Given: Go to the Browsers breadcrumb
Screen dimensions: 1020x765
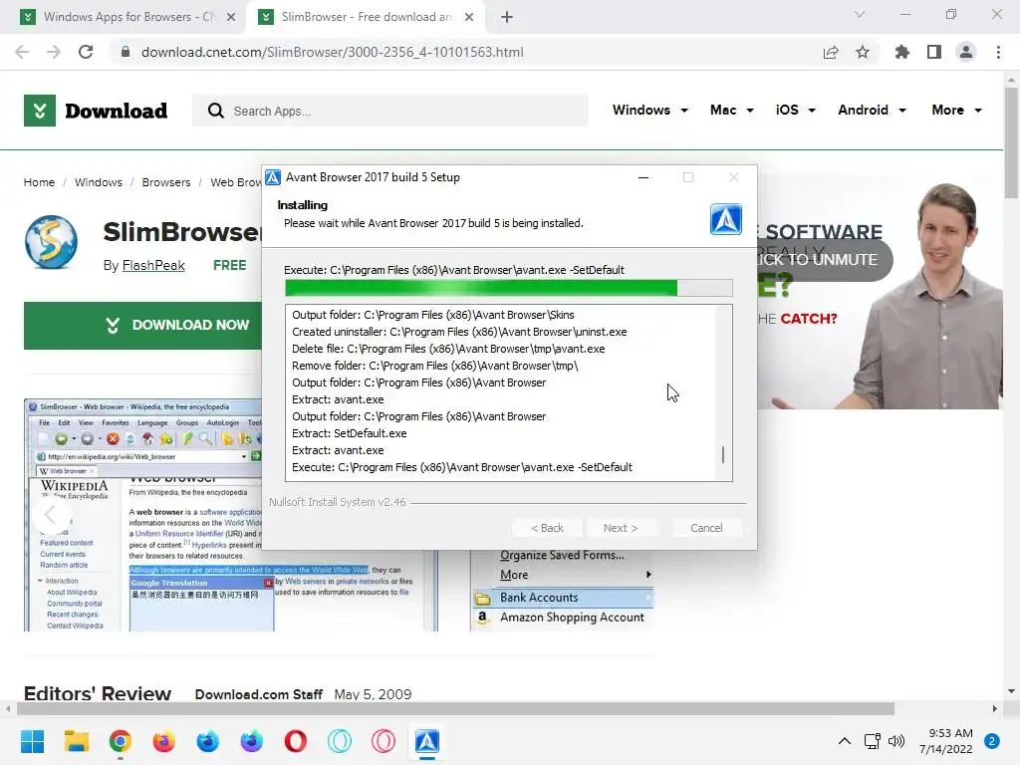Looking at the screenshot, I should pyautogui.click(x=166, y=182).
